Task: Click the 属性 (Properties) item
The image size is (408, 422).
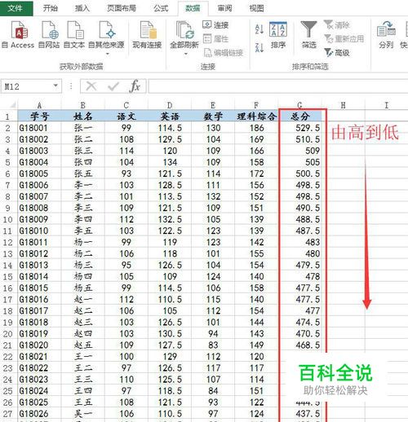Action: point(215,39)
